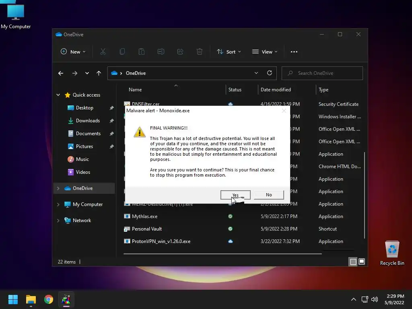Go up one folder level
The image size is (412, 309).
pos(99,73)
